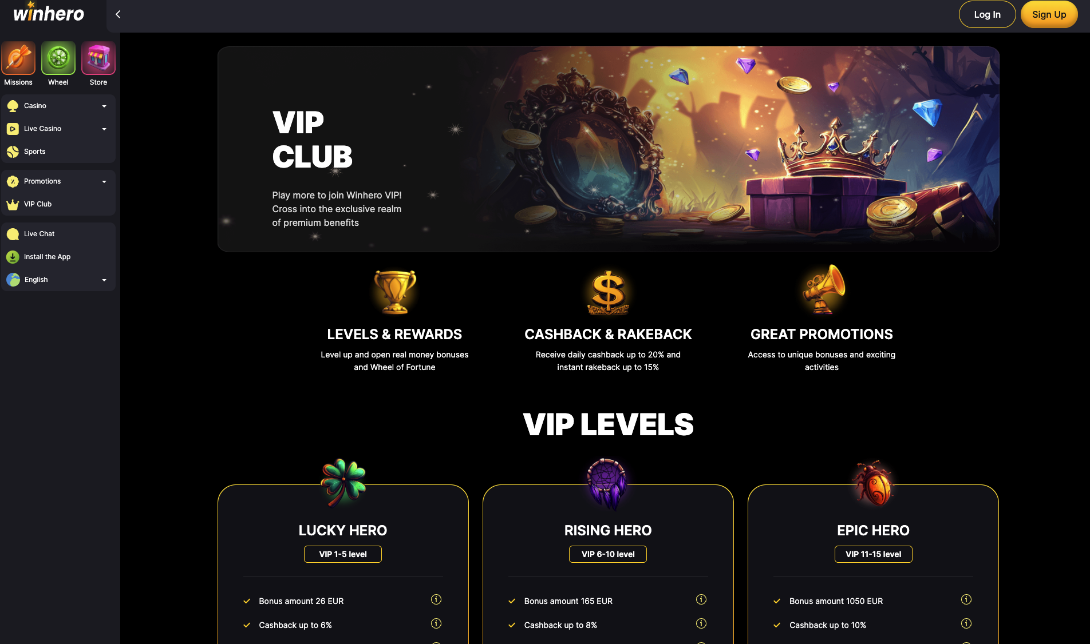
Task: Open the Store icon
Action: point(98,58)
